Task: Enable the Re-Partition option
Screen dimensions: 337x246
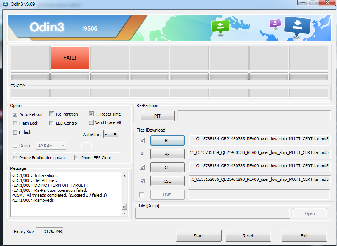Action: click(x=52, y=114)
